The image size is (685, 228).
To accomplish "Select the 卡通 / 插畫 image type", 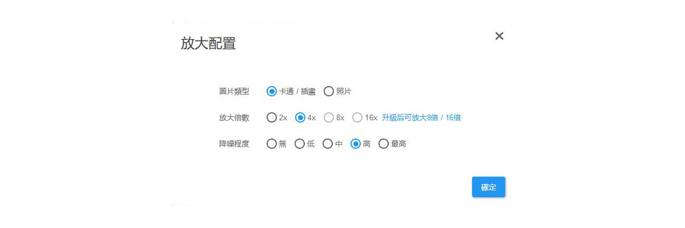I will (x=272, y=91).
